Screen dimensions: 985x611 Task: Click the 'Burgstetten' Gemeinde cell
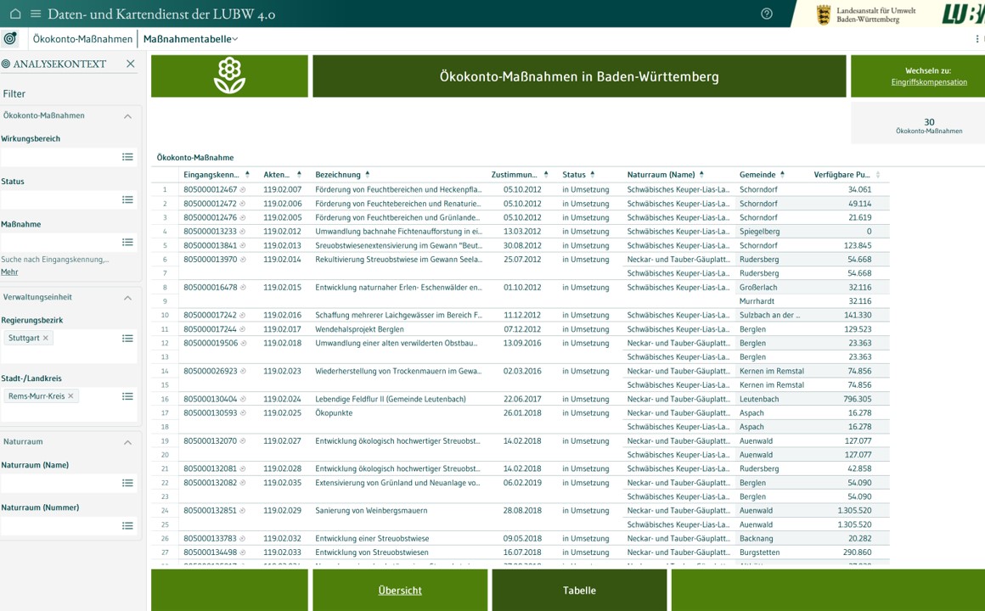click(x=759, y=552)
